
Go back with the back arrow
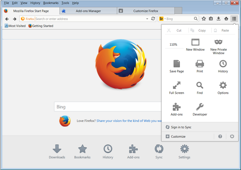(x=7, y=19)
